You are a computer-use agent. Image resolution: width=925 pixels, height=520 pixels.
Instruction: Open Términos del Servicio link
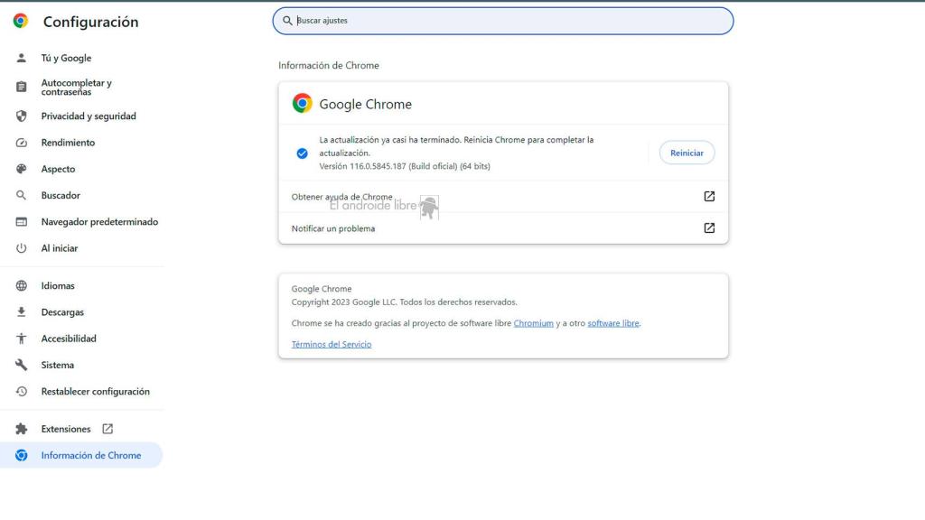[332, 344]
